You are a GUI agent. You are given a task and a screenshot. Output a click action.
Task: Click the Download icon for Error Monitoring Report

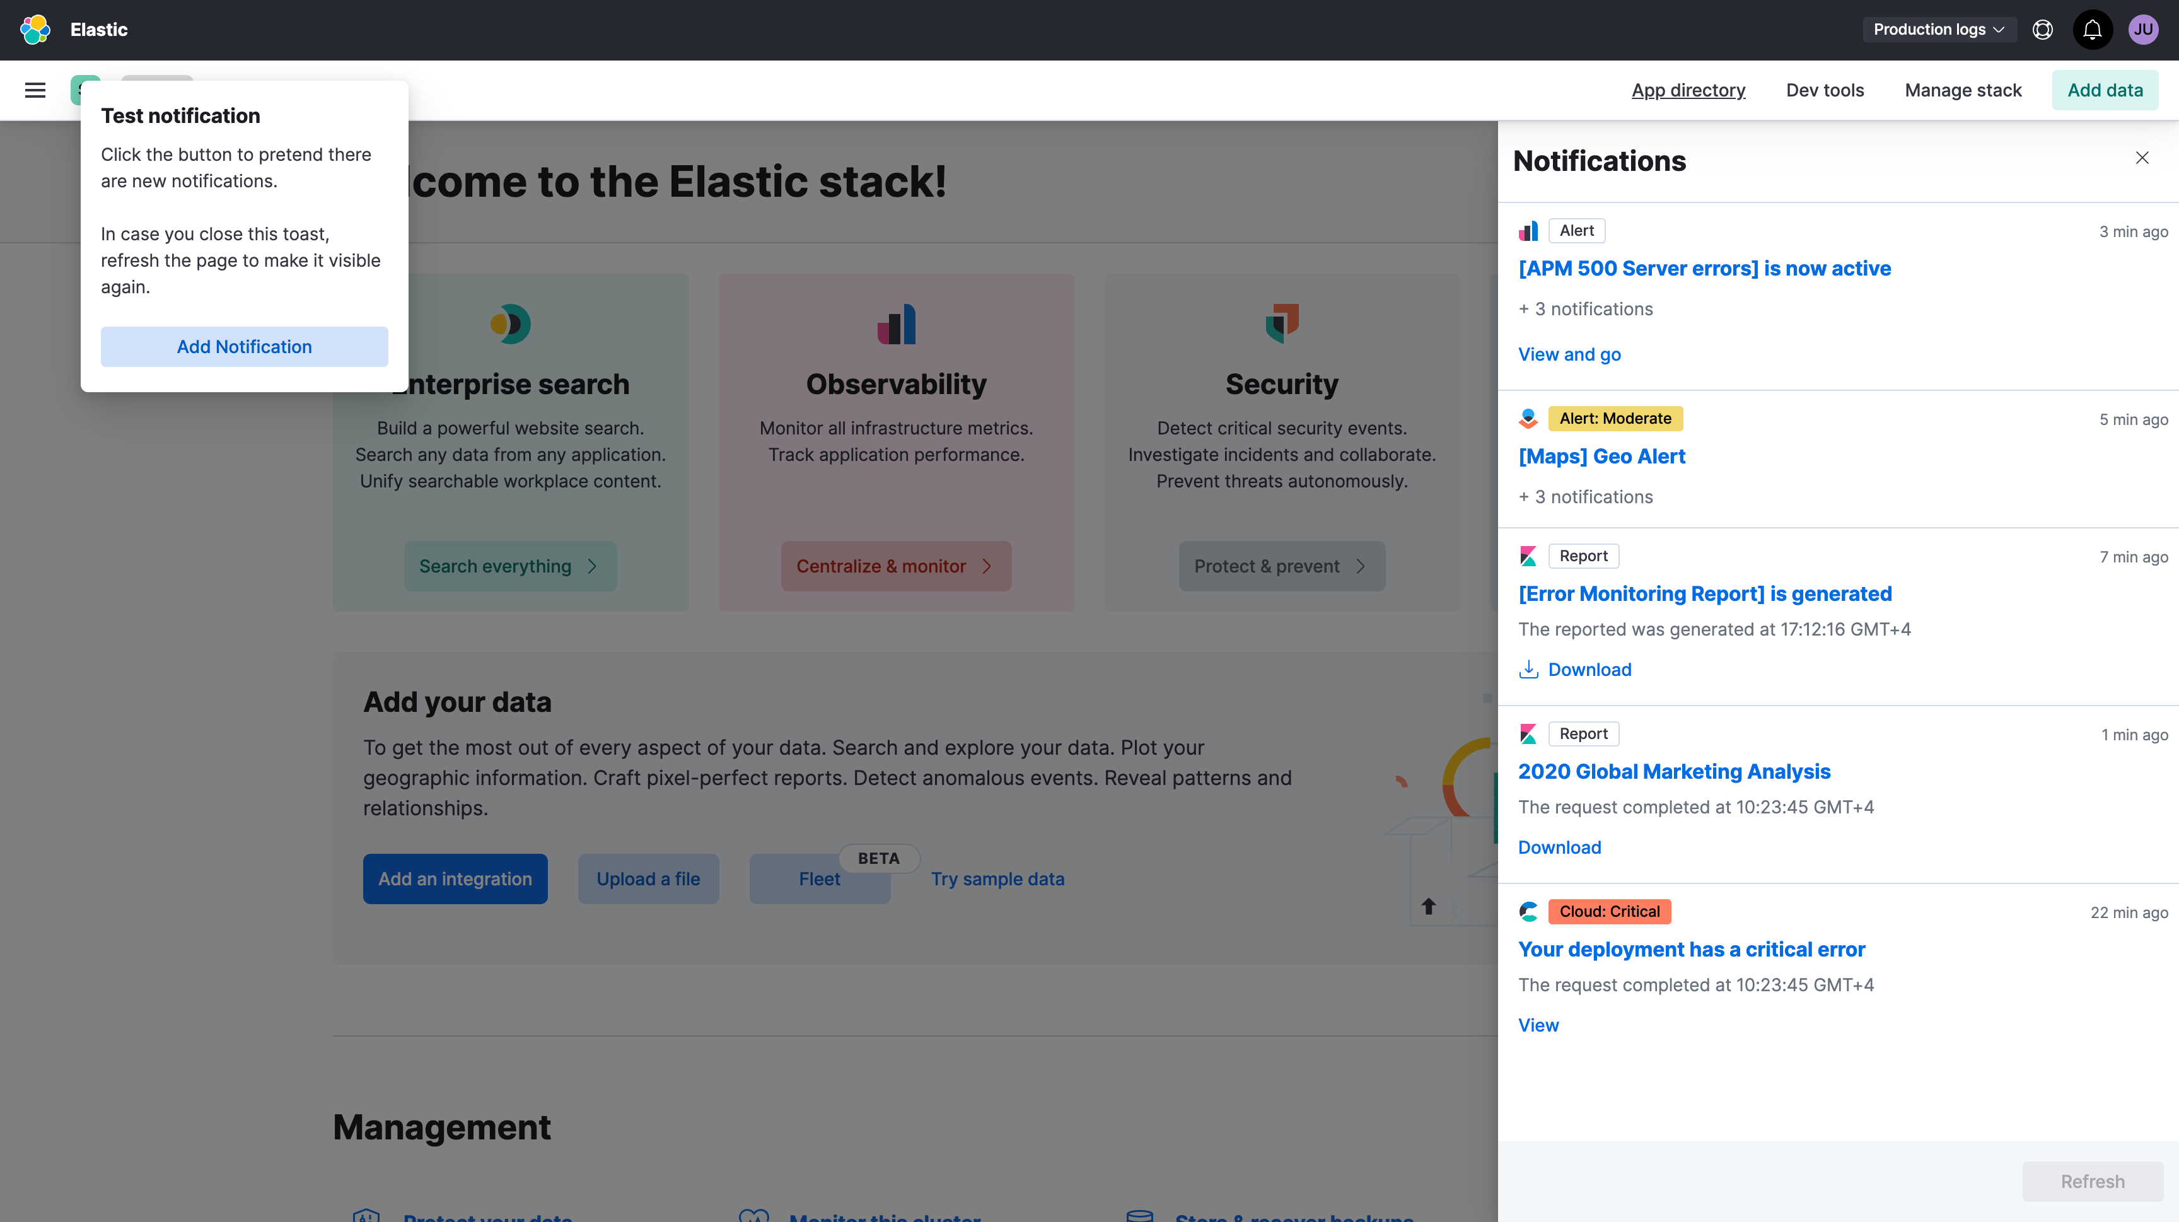1530,669
